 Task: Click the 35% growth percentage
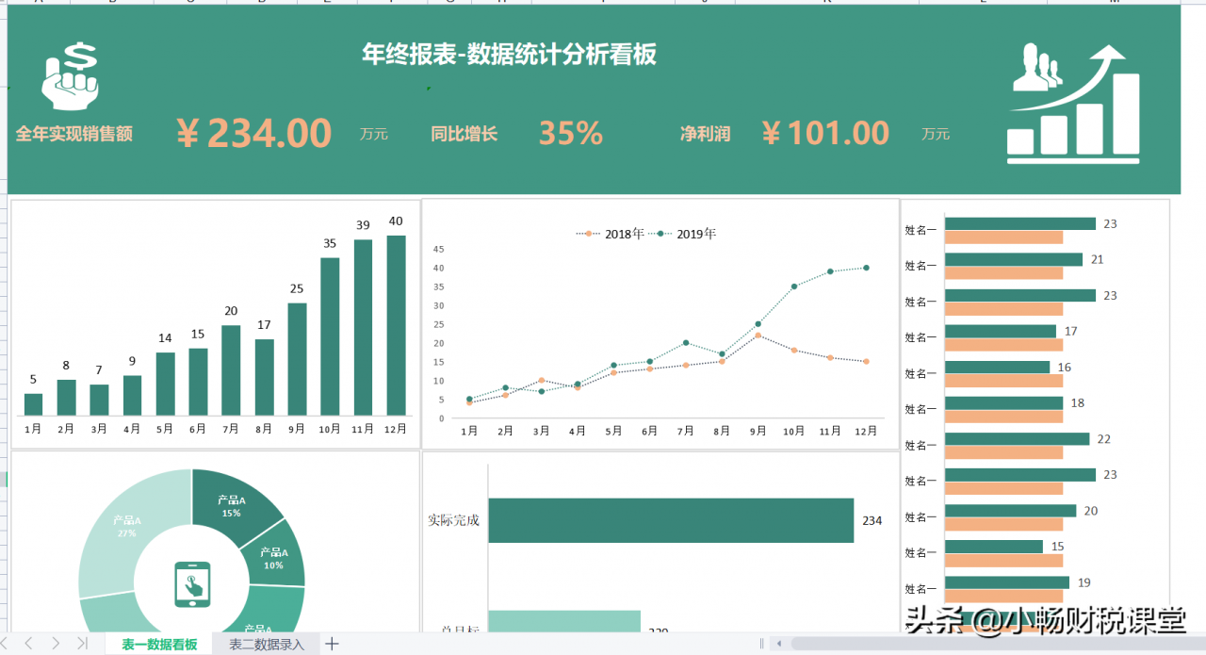point(570,133)
